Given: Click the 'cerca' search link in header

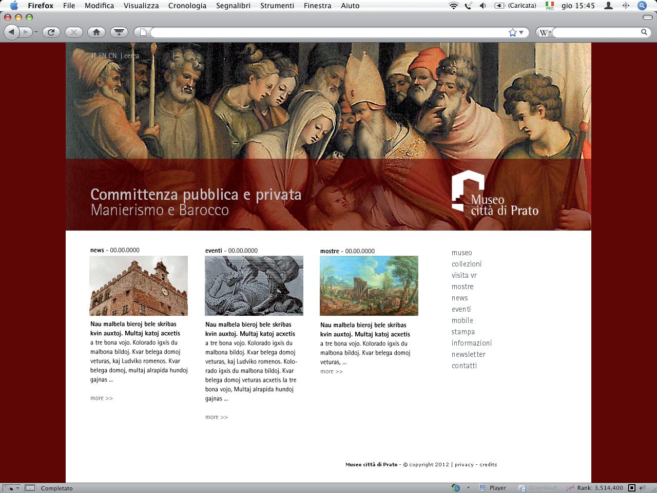Looking at the screenshot, I should pos(131,56).
